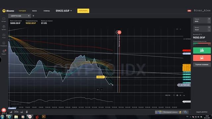Click the red VIP status badge
212x119 pixels.
[189, 11]
